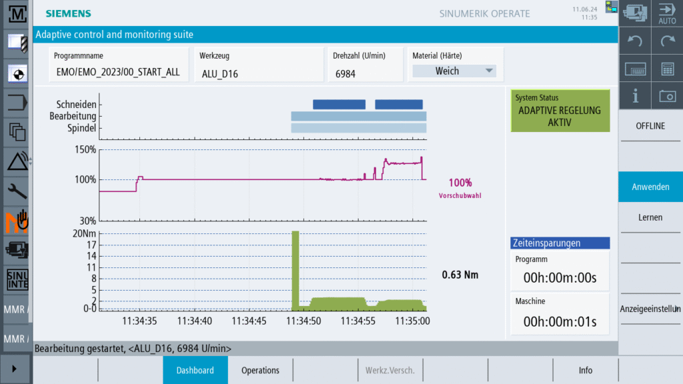This screenshot has width=683, height=384.
Task: Activate the Anwenden mode softkey
Action: [650, 187]
